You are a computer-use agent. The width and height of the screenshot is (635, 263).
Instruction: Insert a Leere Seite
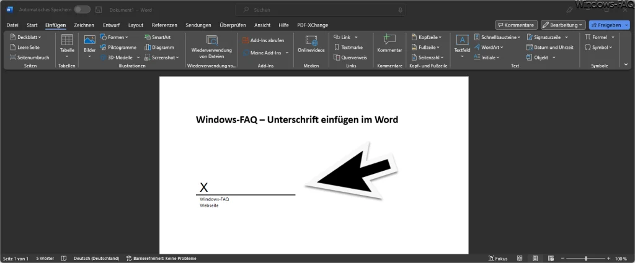click(25, 47)
